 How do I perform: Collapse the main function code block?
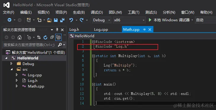pos(94,84)
